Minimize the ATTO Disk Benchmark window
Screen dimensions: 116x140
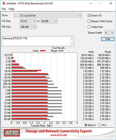pos(91,3)
